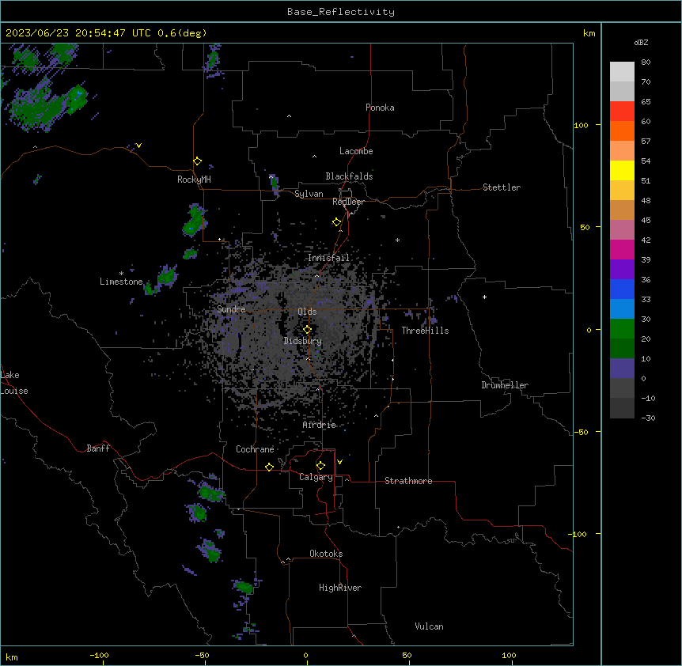Select the light blue 30-33 dBZ swatch
682x666 pixels.
(x=622, y=309)
